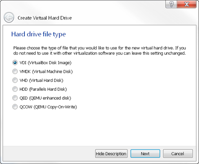Click the 'Create Virtual Hard Drive' title text
Image resolution: width=199 pixels, height=164 pixels.
click(45, 18)
